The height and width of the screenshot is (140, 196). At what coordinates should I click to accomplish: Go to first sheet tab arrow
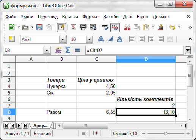6,126
